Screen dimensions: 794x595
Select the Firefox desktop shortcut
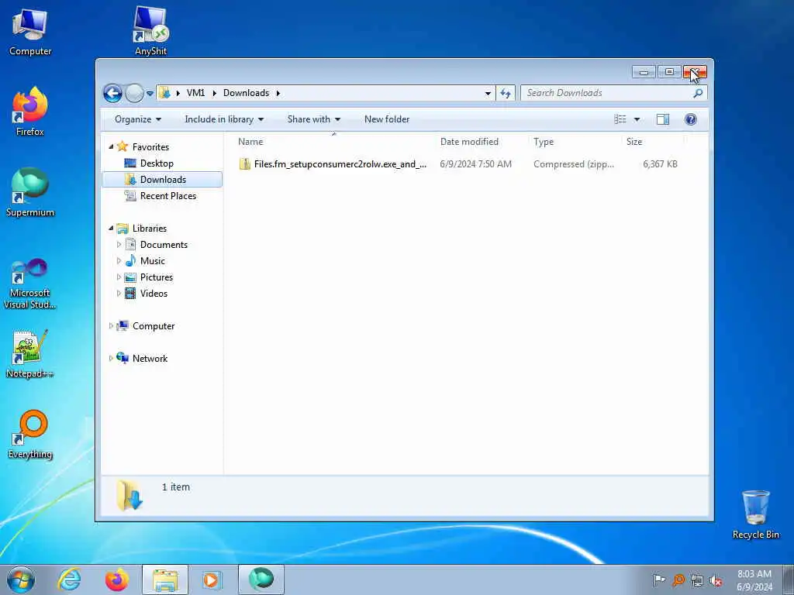coord(30,112)
